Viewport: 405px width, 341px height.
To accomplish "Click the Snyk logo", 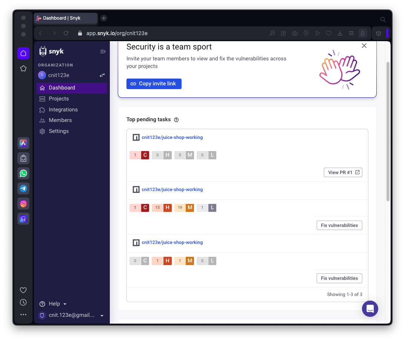I will tap(51, 51).
